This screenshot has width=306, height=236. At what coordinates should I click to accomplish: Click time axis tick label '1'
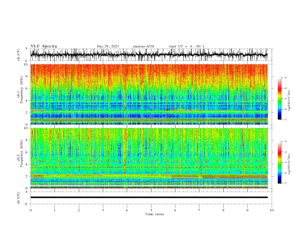click(x=54, y=210)
